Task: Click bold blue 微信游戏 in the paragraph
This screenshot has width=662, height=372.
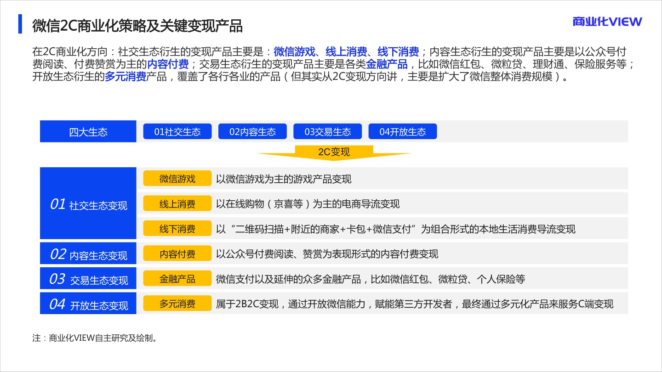Action: pyautogui.click(x=294, y=51)
